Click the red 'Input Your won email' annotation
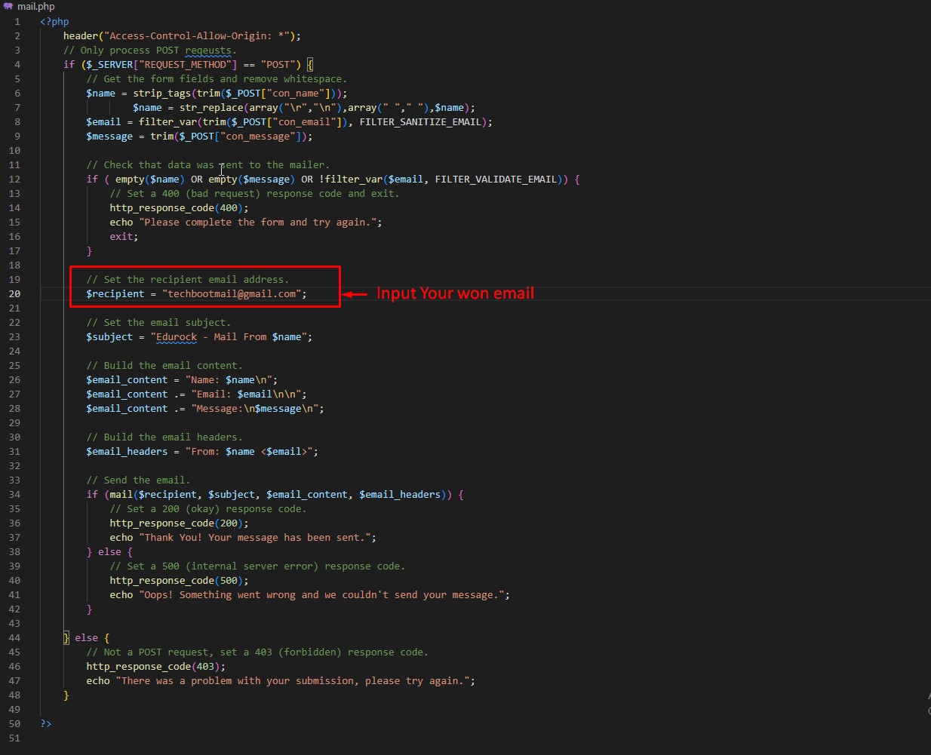Image resolution: width=931 pixels, height=755 pixels. tap(455, 293)
